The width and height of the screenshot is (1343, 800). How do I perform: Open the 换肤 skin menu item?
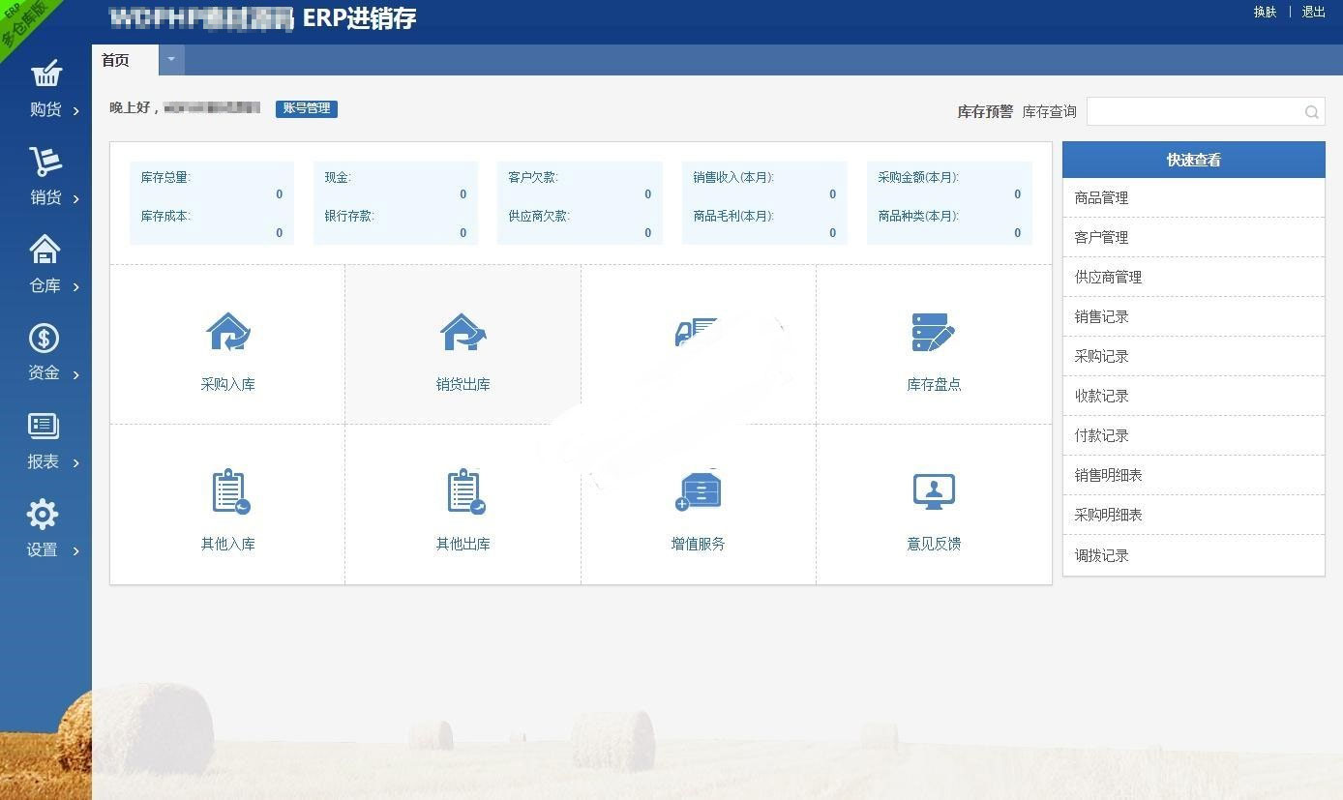(x=1265, y=12)
